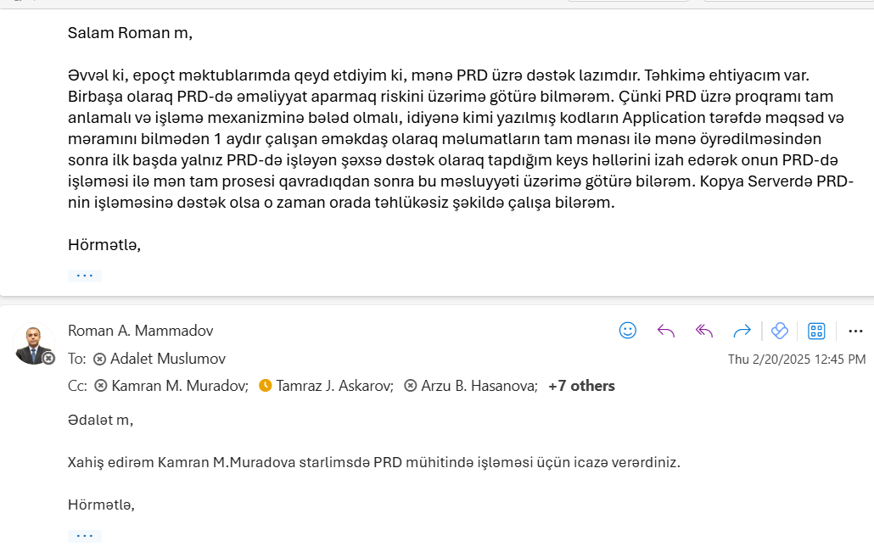
Task: Open sender name Roman A. Mammadov
Action: [141, 331]
